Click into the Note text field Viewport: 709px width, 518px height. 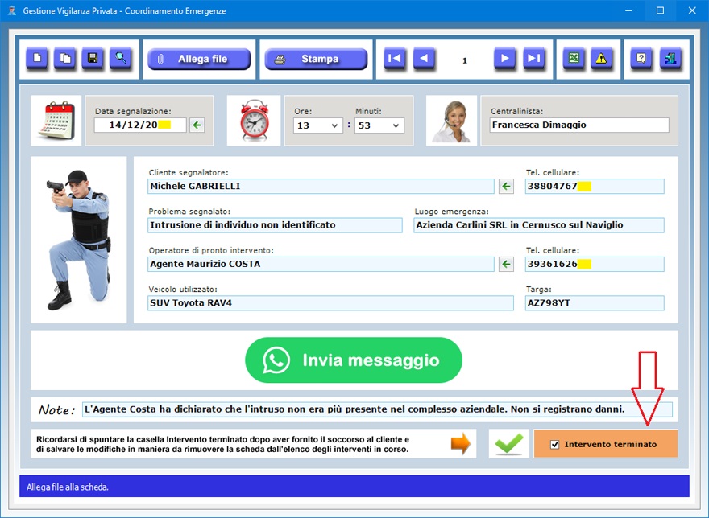(x=376, y=409)
